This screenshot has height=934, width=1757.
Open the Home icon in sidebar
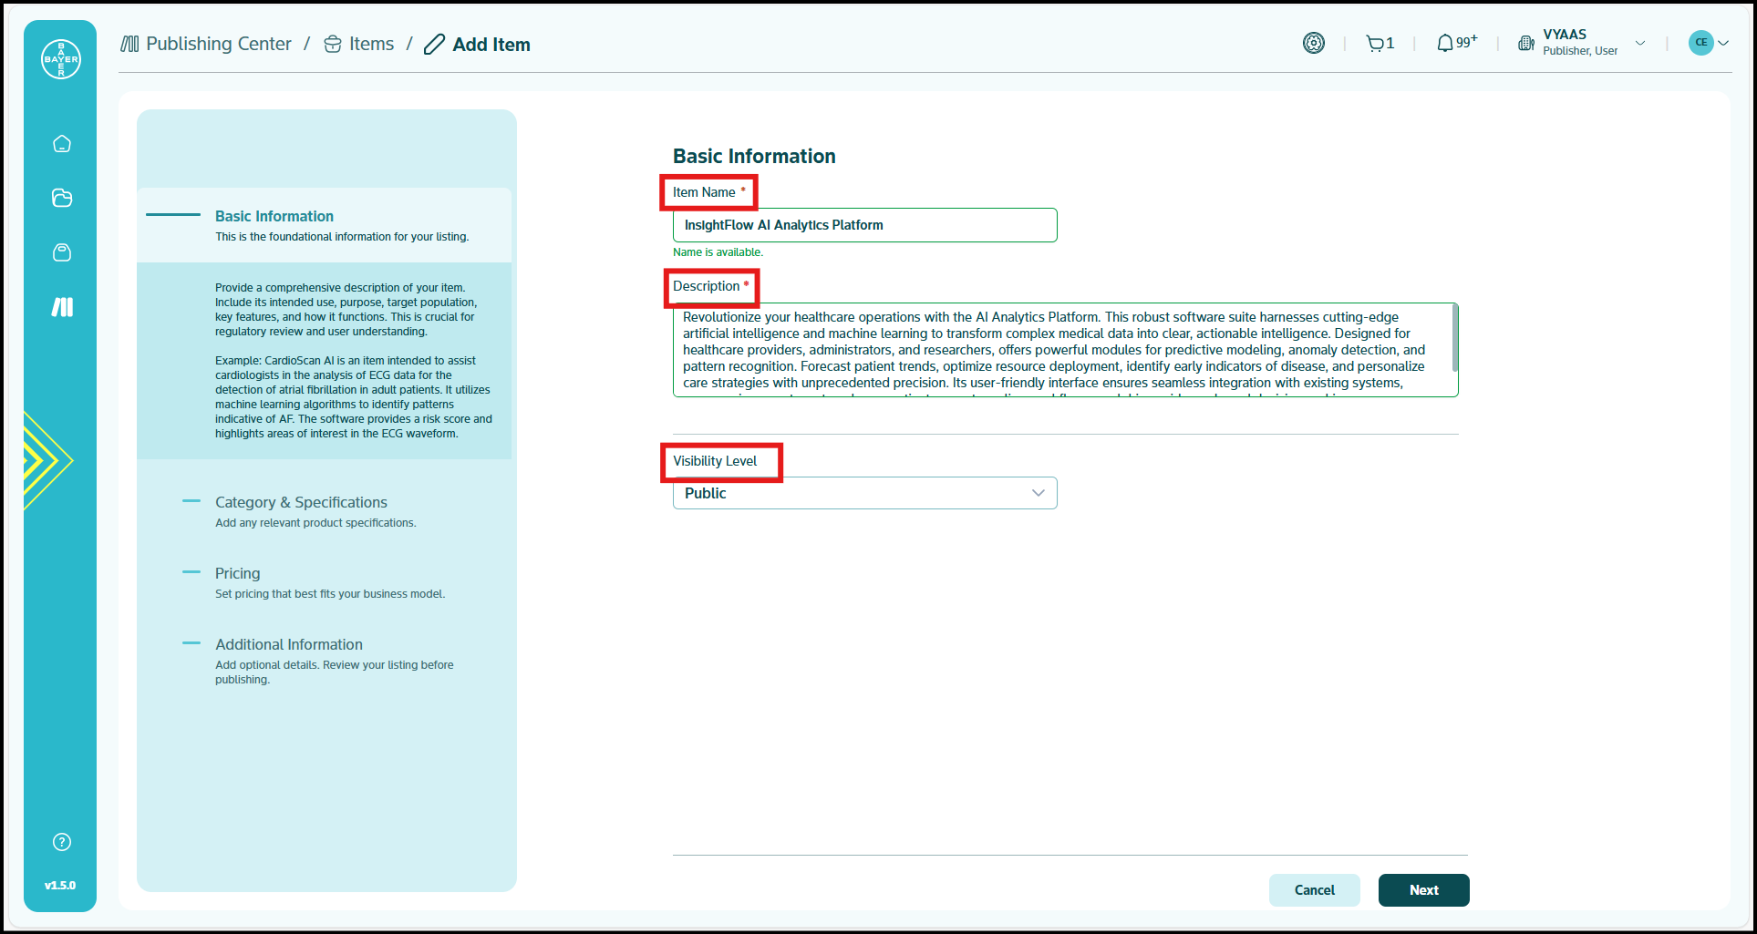pyautogui.click(x=62, y=144)
